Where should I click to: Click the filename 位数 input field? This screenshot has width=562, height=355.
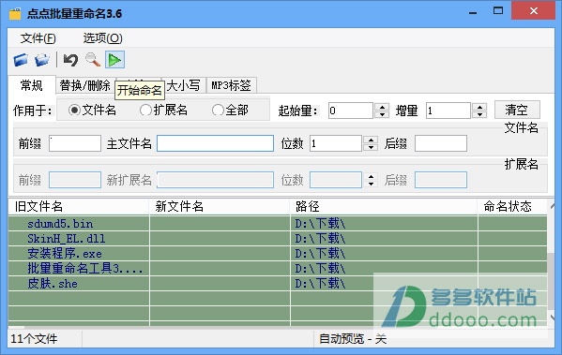point(336,143)
